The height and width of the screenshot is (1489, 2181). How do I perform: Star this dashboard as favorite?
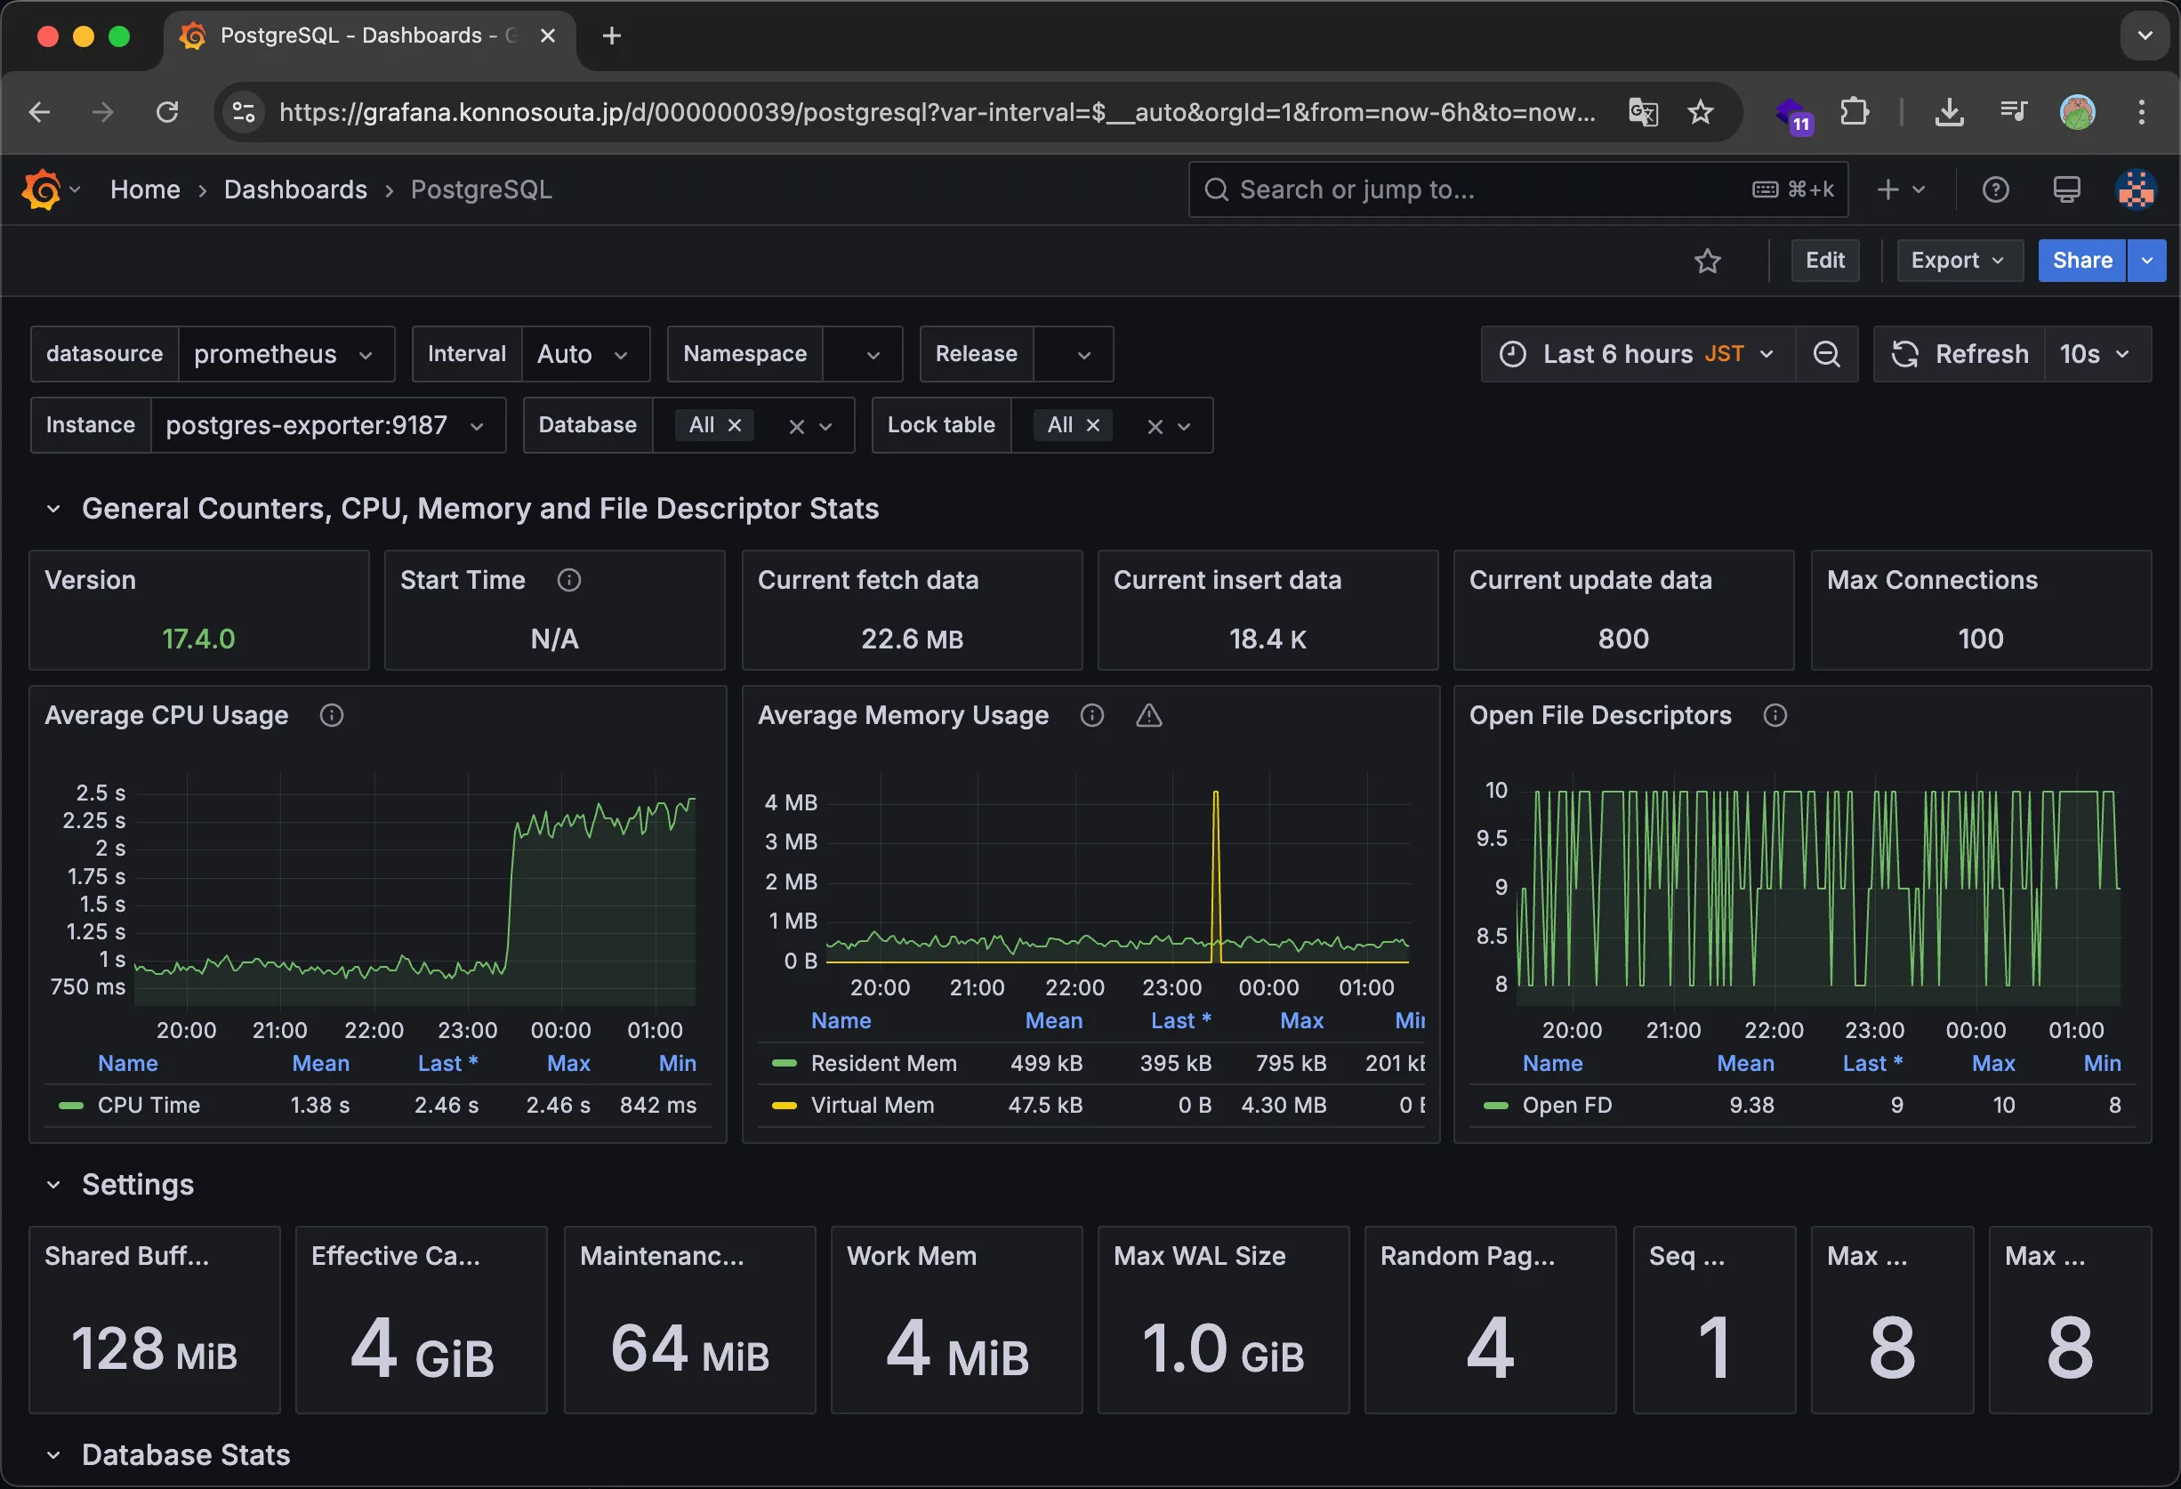point(1707,261)
